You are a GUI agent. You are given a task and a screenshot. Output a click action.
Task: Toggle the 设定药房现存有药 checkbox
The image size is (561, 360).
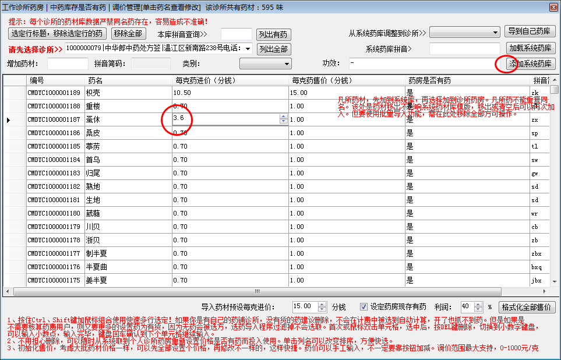pyautogui.click(x=364, y=307)
